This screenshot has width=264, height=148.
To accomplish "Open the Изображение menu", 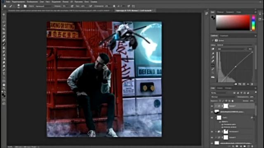I will [32, 2].
